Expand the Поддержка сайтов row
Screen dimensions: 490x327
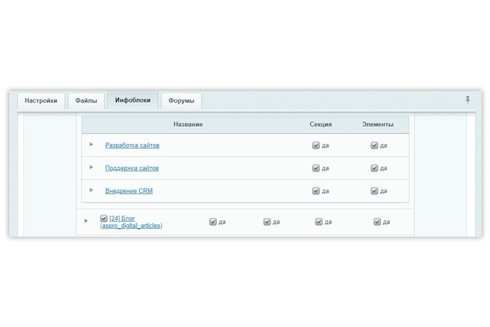91,167
